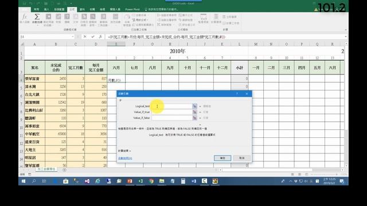Confirm dialog with the OK button

tap(222, 158)
